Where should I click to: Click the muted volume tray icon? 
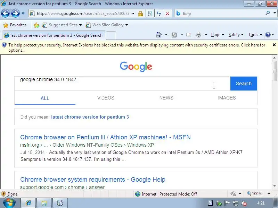244,203
